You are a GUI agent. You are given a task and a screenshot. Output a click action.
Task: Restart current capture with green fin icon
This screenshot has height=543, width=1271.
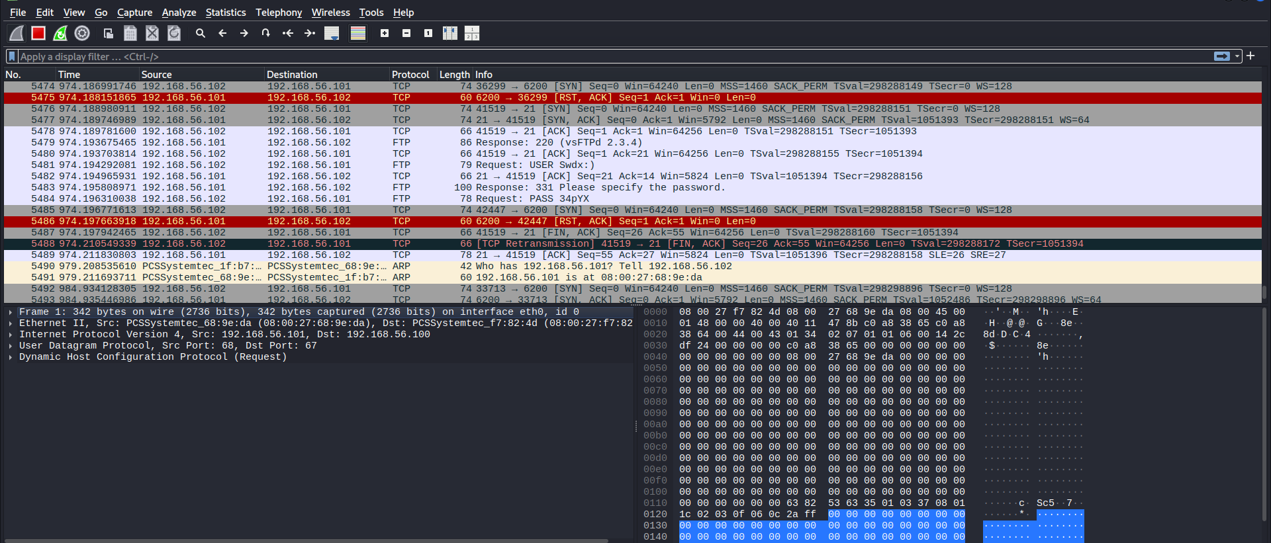(x=60, y=33)
